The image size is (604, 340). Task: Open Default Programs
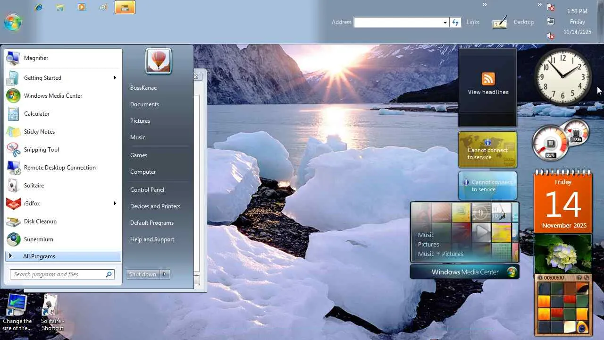(x=152, y=222)
